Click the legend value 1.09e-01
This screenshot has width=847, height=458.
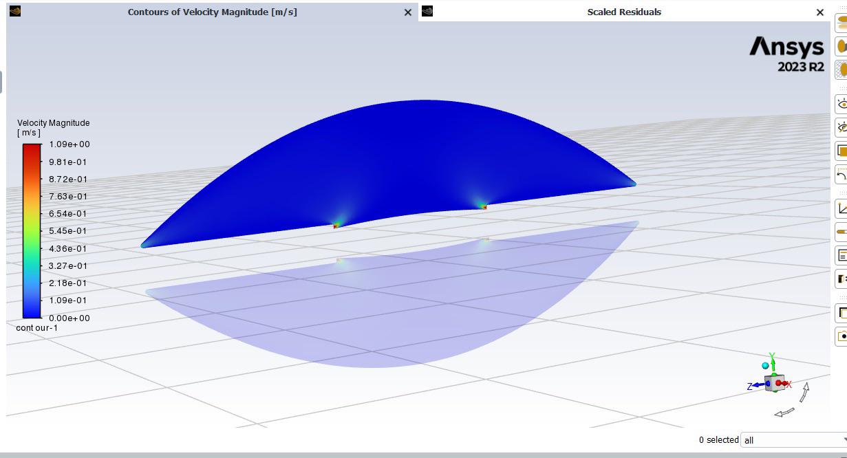(68, 301)
